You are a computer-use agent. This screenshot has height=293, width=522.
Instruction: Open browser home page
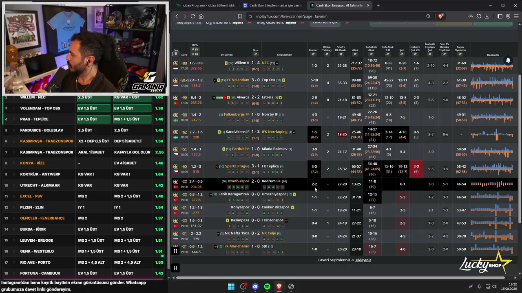tap(201, 16)
